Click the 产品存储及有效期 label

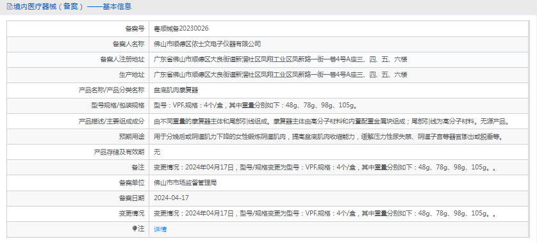click(x=119, y=152)
